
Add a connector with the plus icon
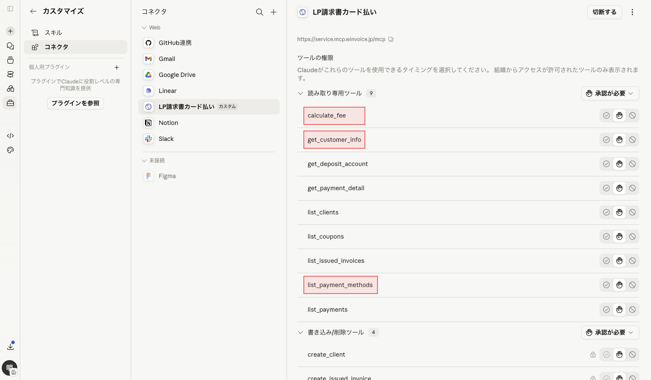point(274,12)
